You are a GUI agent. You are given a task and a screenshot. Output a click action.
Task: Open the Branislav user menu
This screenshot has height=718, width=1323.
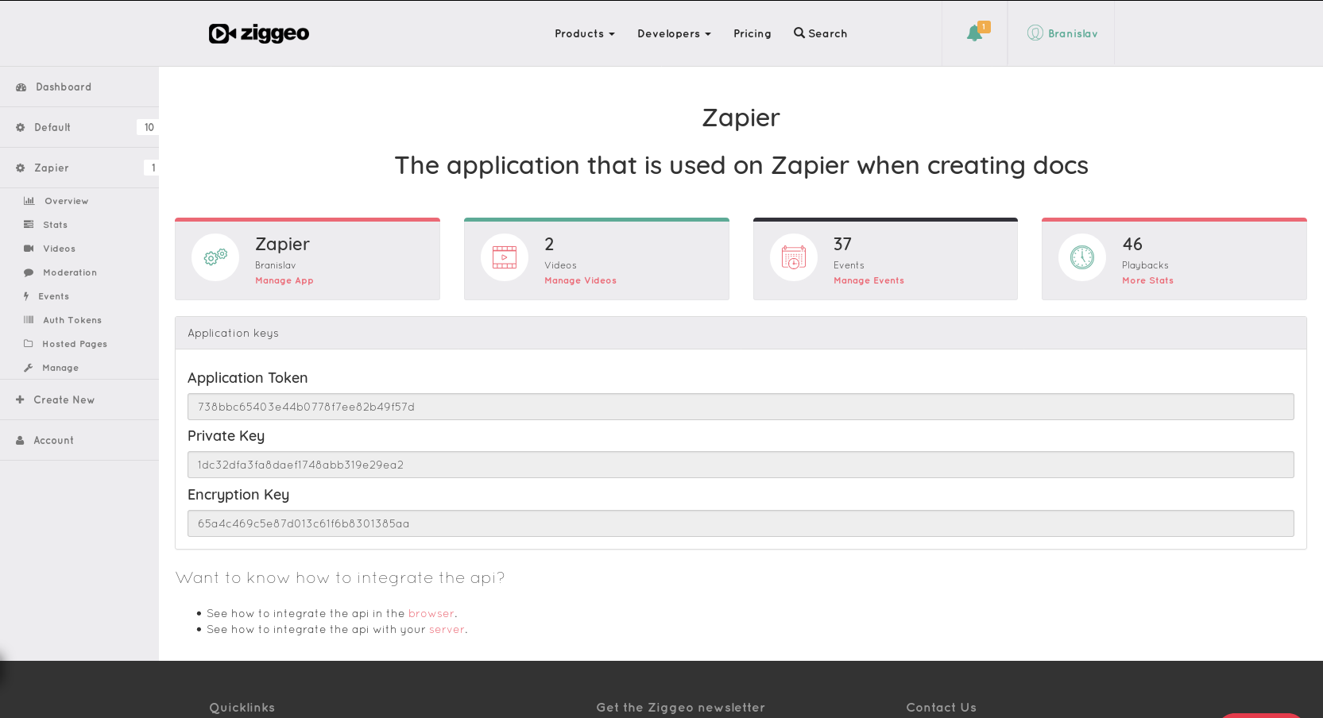tap(1062, 33)
